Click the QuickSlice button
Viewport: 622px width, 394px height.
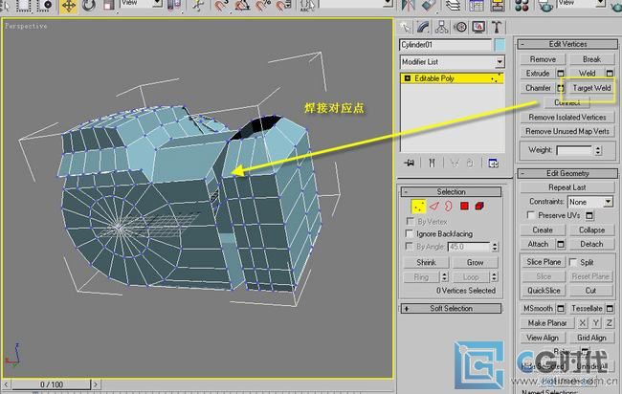[x=544, y=291]
